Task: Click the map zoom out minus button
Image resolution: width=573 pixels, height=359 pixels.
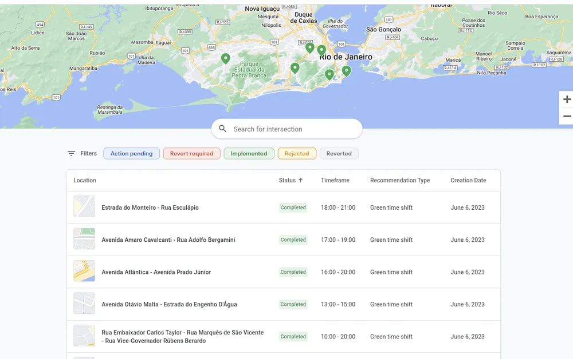Action: tap(567, 116)
